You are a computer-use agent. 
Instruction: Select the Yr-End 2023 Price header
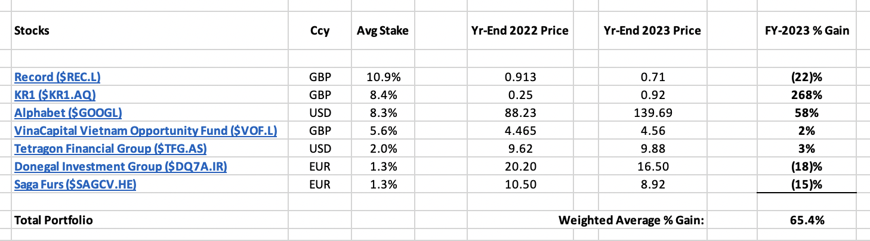[652, 30]
